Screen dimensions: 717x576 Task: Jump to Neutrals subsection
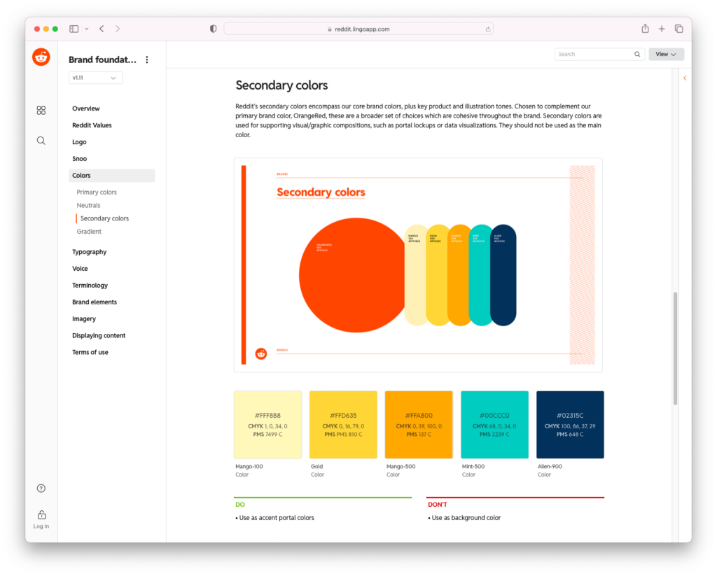[x=88, y=205]
